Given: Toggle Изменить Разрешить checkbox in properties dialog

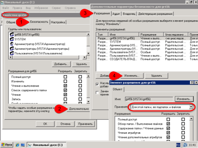Looking at the screenshot, I should click(65, 81).
